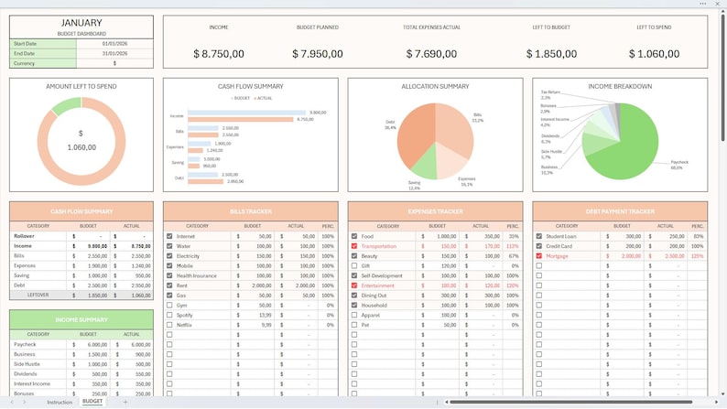Select the EXPENSES TRACKER table header
Screen dimensions: 727x409
coord(435,211)
